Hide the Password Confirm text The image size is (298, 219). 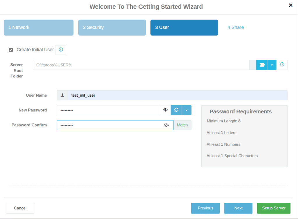click(x=166, y=125)
